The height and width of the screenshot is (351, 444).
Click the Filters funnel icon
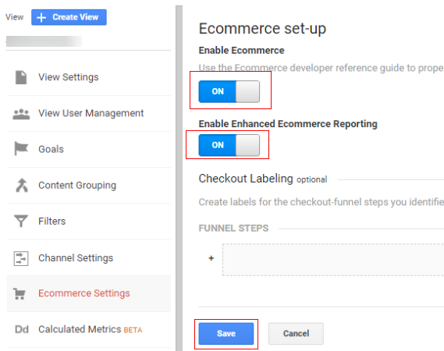click(21, 221)
